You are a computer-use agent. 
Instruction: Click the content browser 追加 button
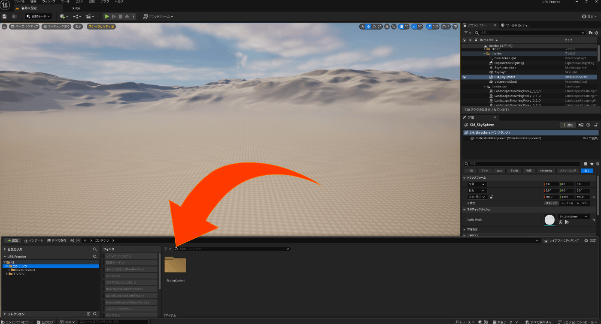12,240
